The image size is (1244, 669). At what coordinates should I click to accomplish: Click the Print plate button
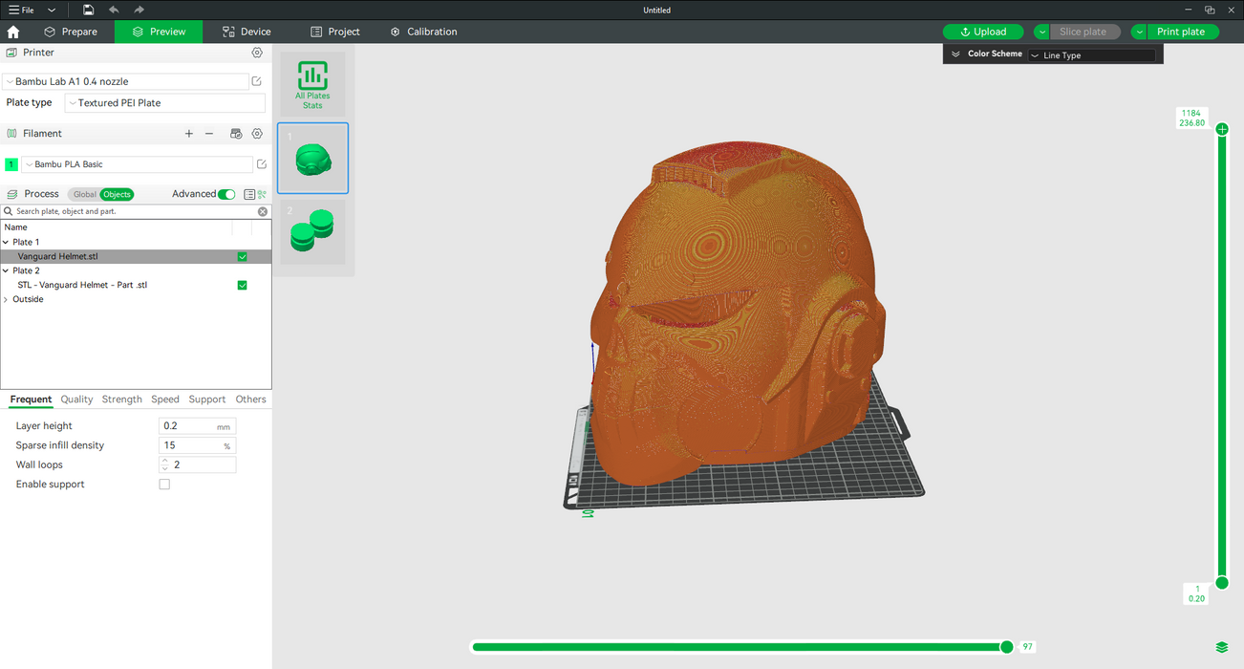(1181, 32)
